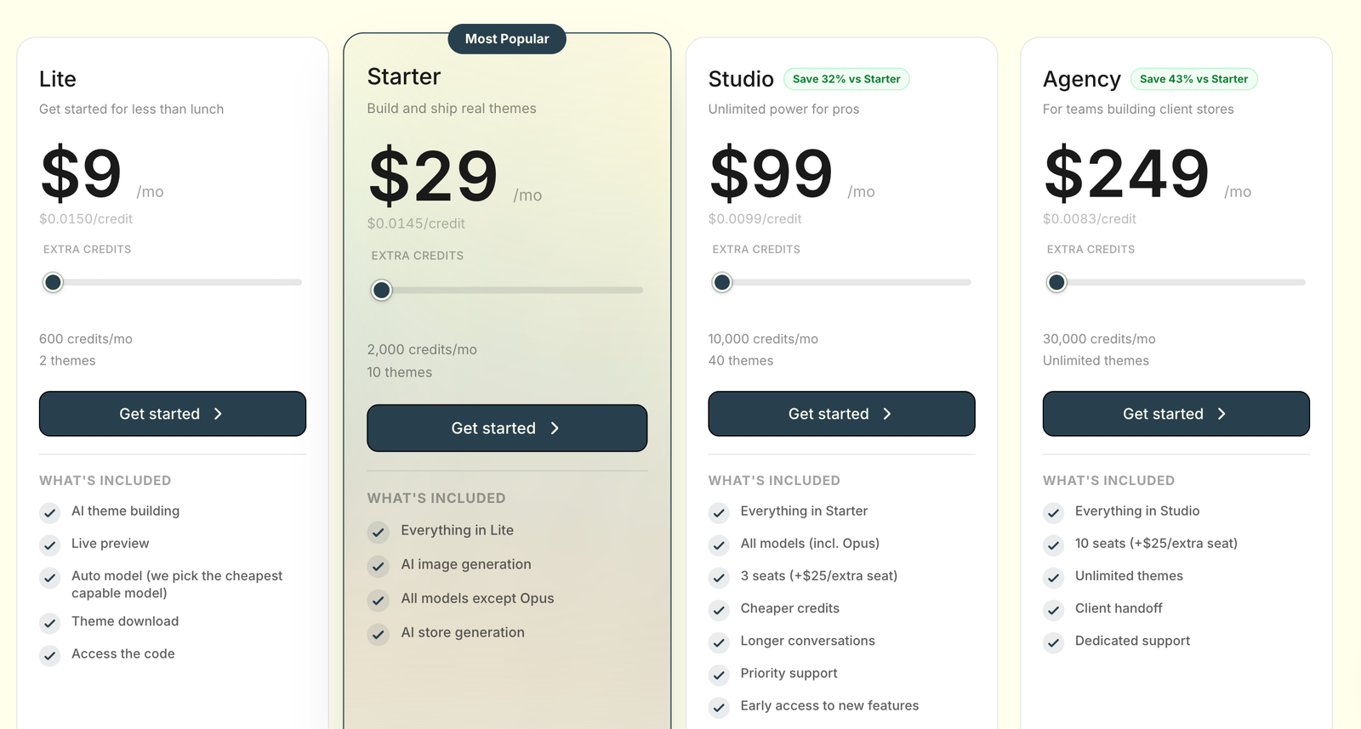Click the chevron arrow in Agency Get started button
This screenshot has height=729, width=1361.
pyautogui.click(x=1221, y=414)
